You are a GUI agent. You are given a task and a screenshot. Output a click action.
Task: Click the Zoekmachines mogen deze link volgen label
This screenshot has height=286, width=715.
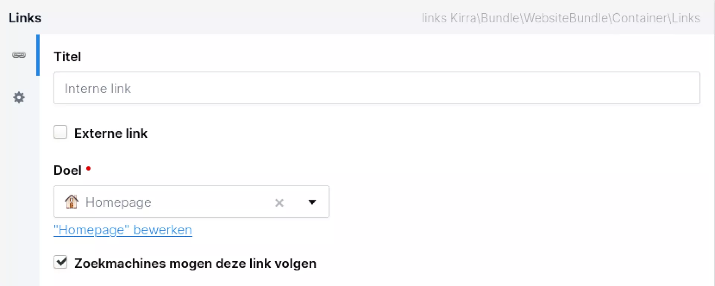pyautogui.click(x=195, y=263)
